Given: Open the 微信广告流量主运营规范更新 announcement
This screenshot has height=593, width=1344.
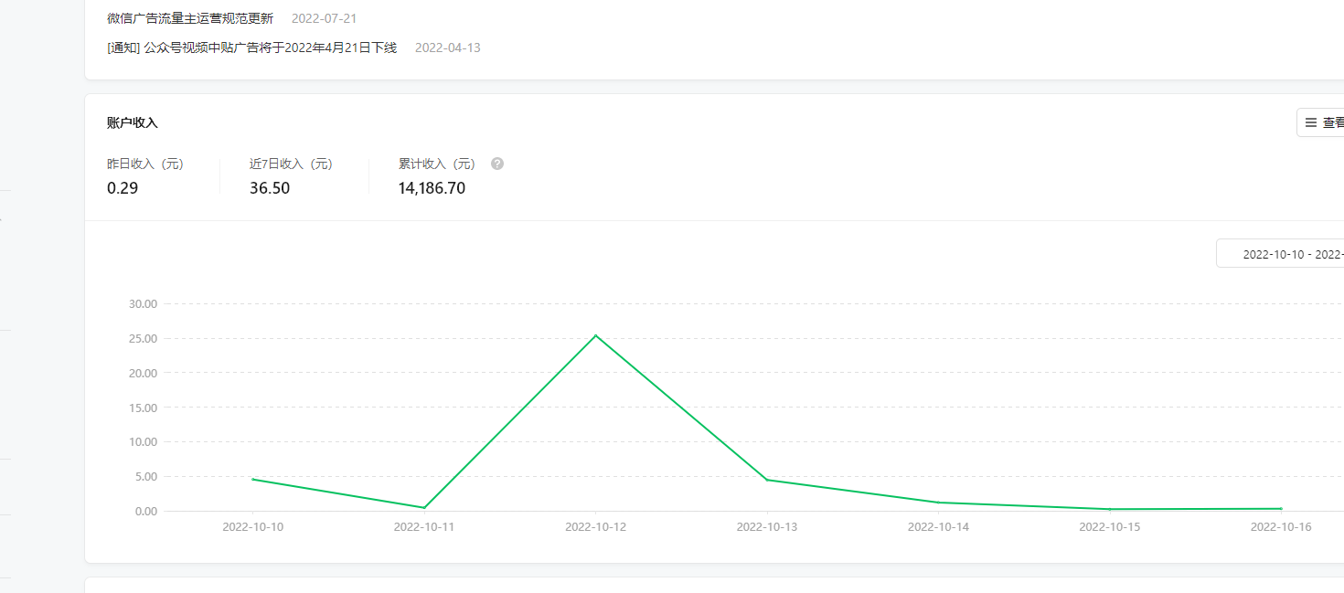Looking at the screenshot, I should tap(190, 18).
